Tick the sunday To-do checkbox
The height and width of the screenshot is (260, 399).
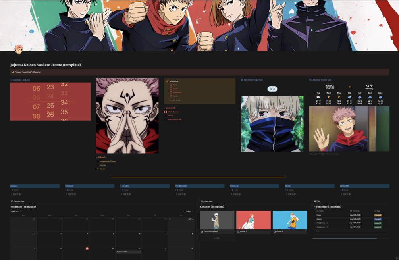pyautogui.click(x=12, y=190)
